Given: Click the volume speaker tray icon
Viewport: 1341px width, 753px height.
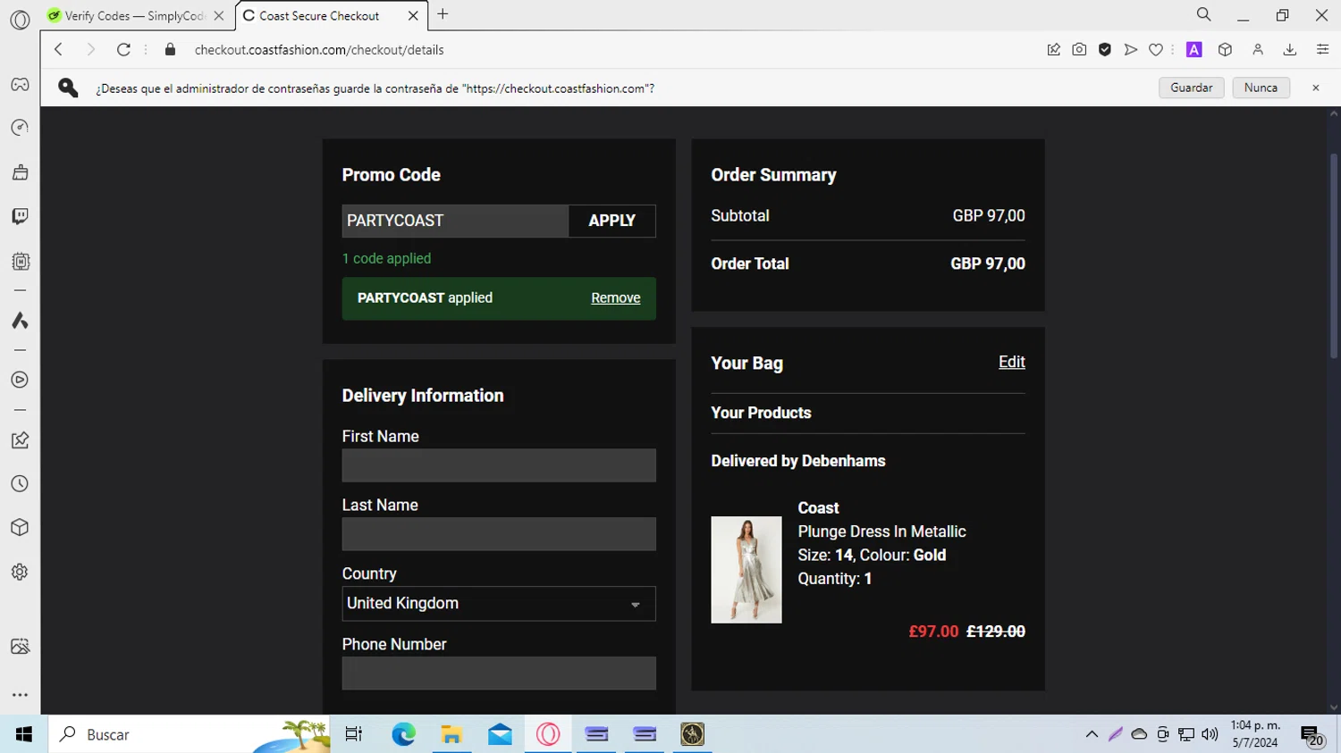Looking at the screenshot, I should click(x=1210, y=734).
